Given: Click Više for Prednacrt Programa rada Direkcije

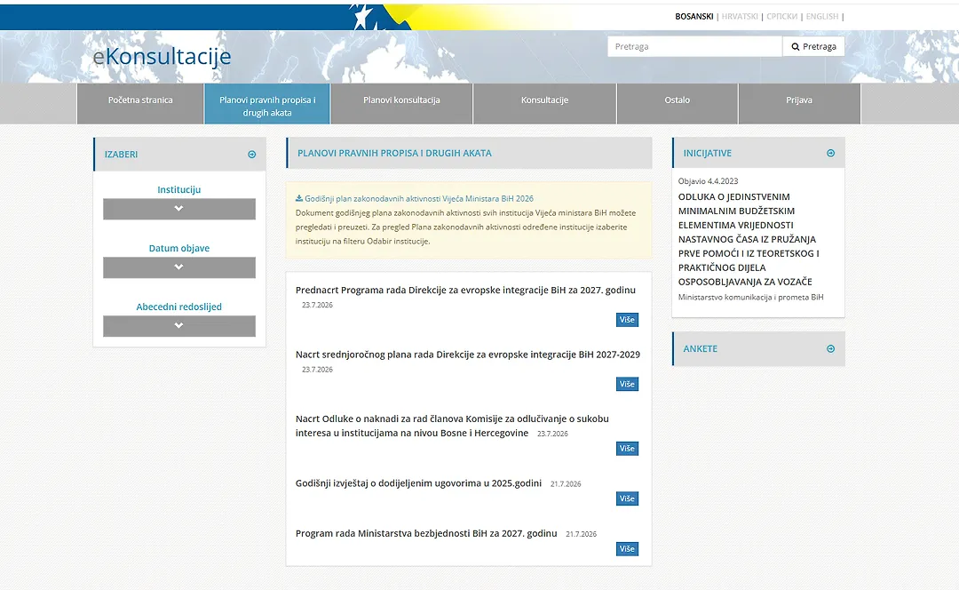Looking at the screenshot, I should coord(627,320).
